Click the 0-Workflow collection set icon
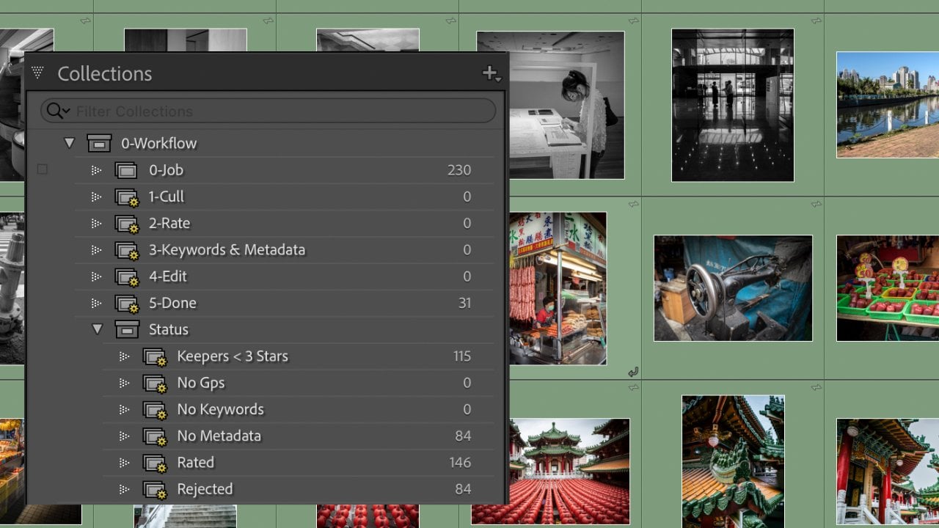This screenshot has height=528, width=939. coord(99,143)
